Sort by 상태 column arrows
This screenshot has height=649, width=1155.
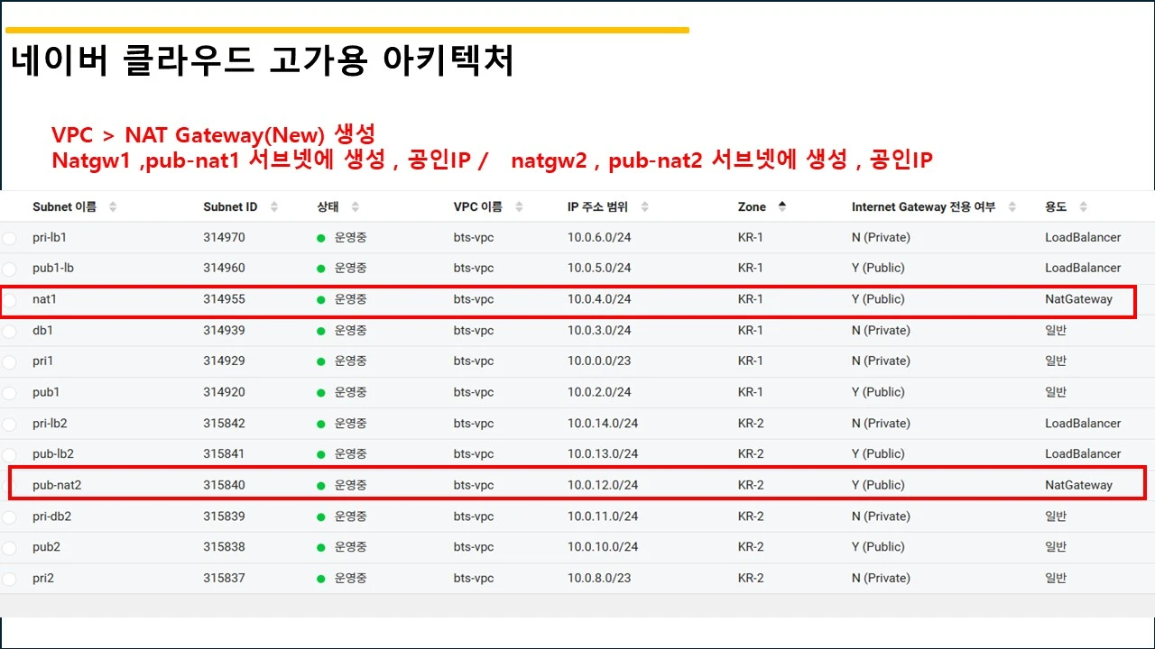click(356, 206)
